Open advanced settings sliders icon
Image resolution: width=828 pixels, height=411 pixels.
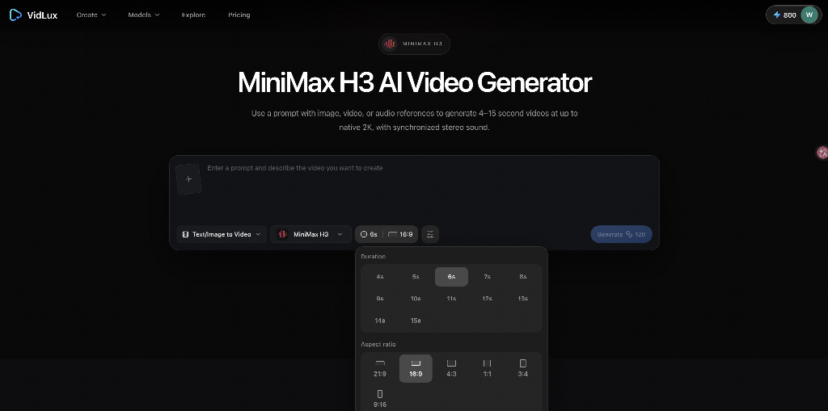(430, 234)
